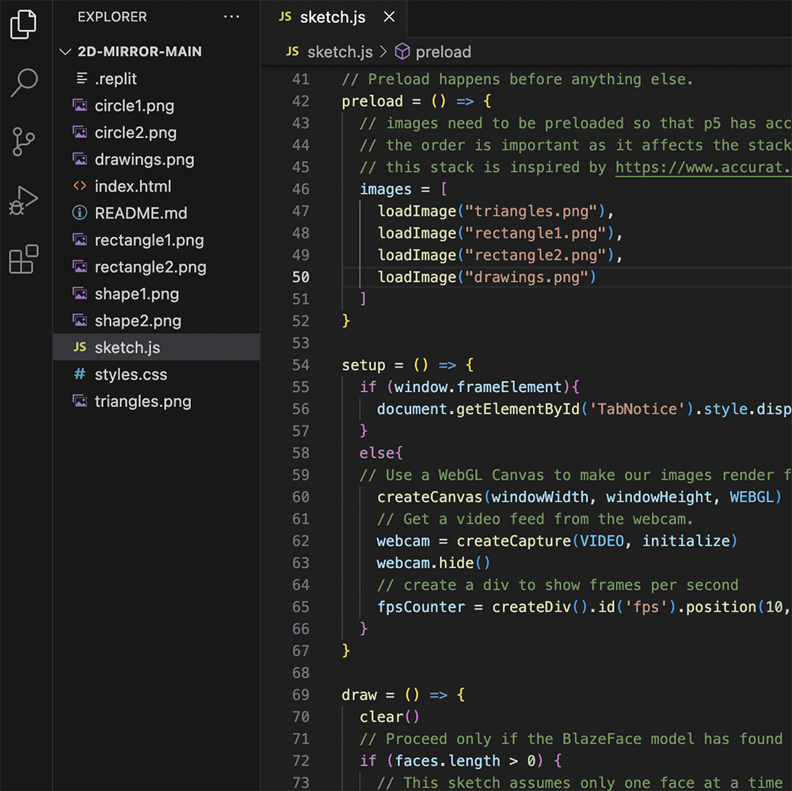The image size is (792, 791).
Task: Click the HTML icon next to index.html
Action: [80, 186]
